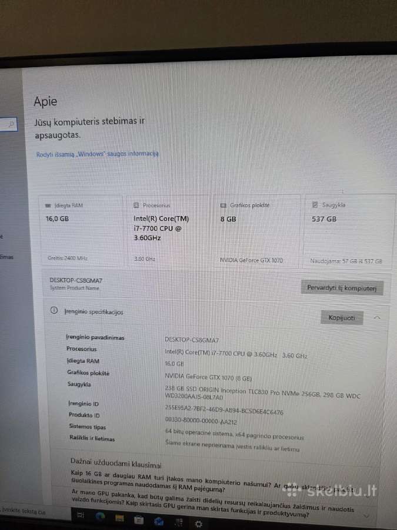This screenshot has width=397, height=530.
Task: Click the Įdiegta RAM card icon
Action: 48,206
